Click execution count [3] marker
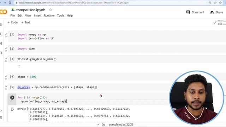 [12, 59]
